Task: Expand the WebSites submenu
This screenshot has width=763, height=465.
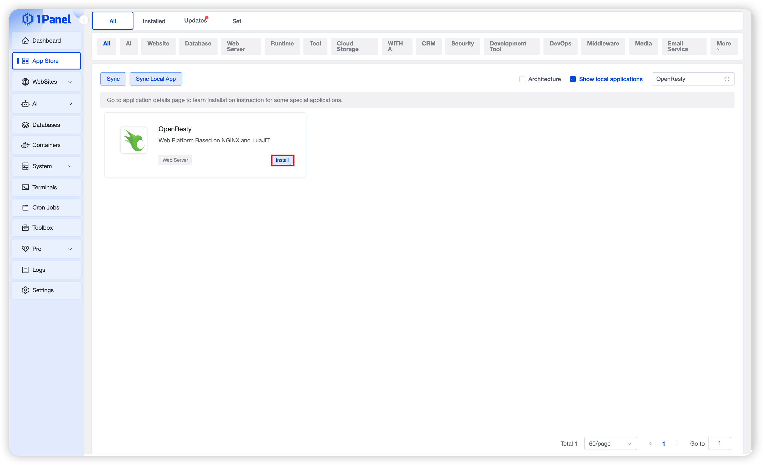Action: [x=70, y=82]
